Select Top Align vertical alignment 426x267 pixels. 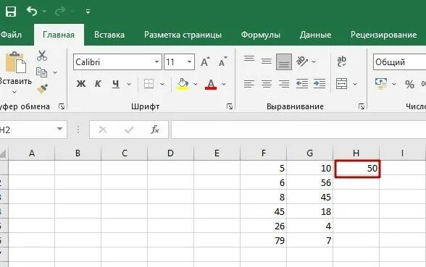[249, 59]
